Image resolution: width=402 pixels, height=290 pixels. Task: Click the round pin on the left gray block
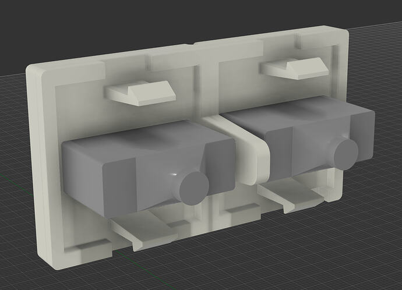(x=193, y=186)
